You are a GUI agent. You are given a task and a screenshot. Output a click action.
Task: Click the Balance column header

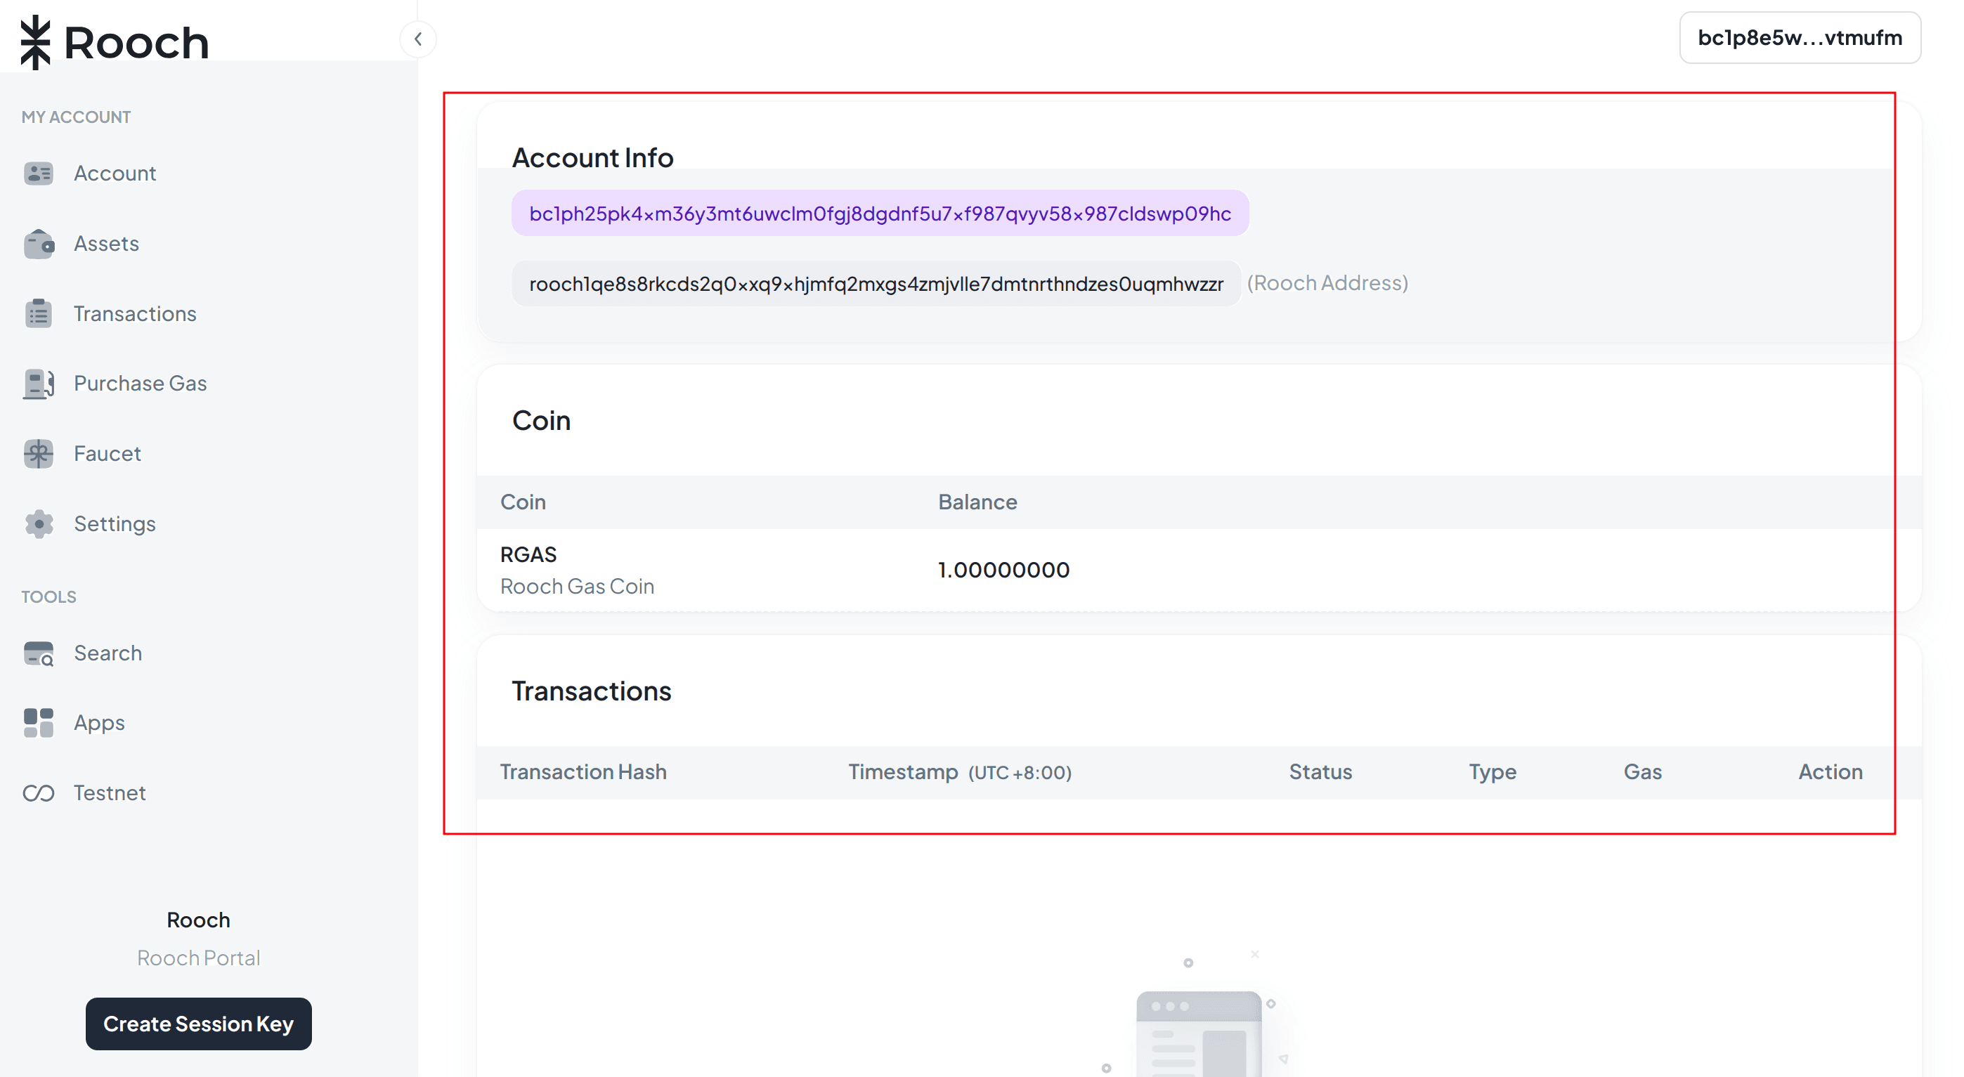977,502
